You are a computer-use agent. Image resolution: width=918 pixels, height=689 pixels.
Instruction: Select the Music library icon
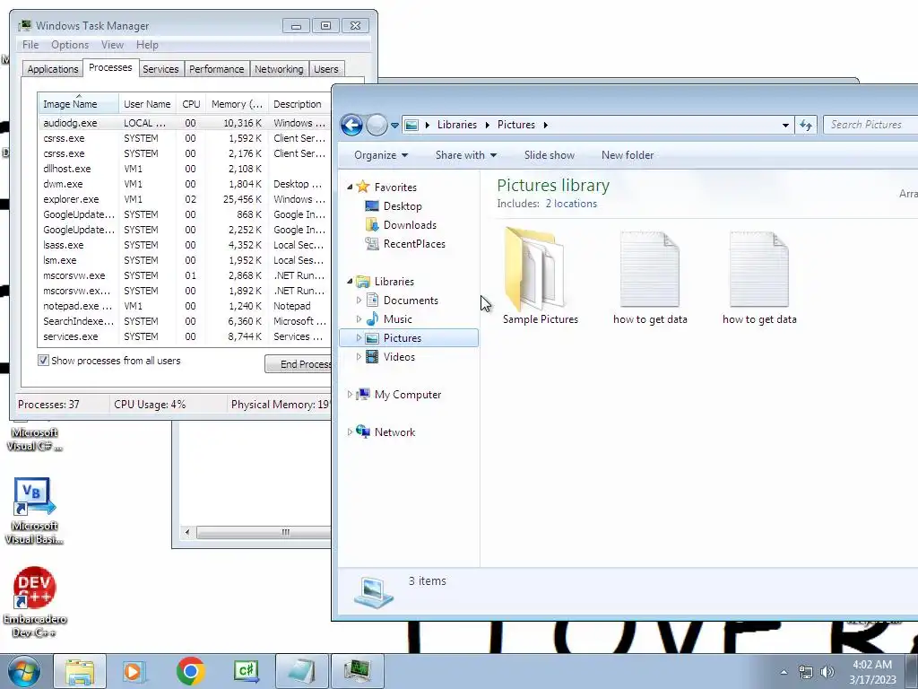[372, 318]
